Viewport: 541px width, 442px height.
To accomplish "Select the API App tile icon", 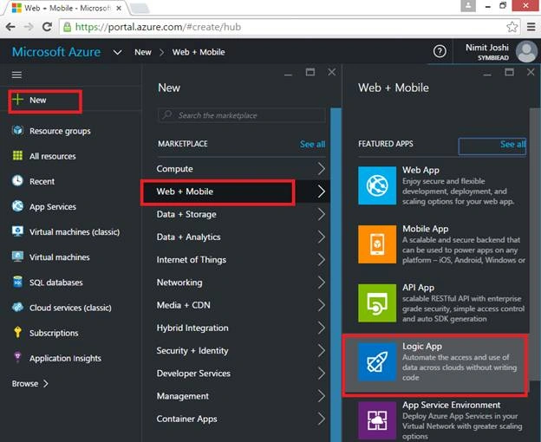I will (x=377, y=303).
